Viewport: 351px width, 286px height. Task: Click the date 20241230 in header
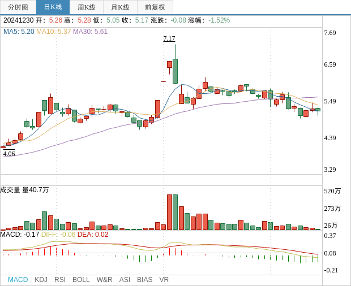[x=19, y=20]
